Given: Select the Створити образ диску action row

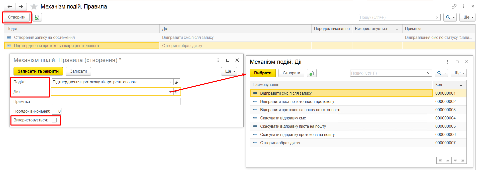Looking at the screenshot, I should coord(280,143).
